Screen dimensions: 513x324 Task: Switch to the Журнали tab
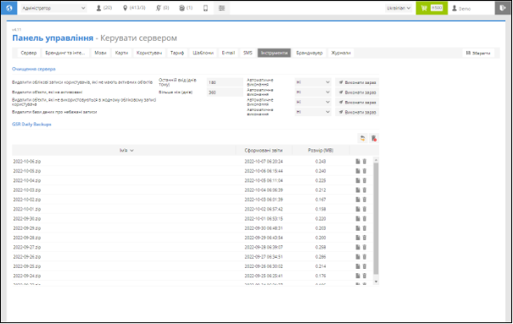(341, 53)
